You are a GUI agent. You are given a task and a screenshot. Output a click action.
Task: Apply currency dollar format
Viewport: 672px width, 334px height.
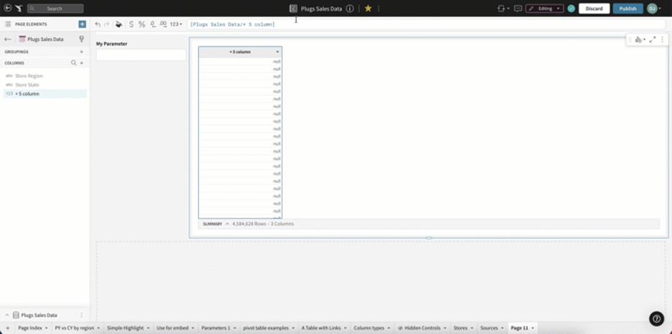(x=131, y=24)
